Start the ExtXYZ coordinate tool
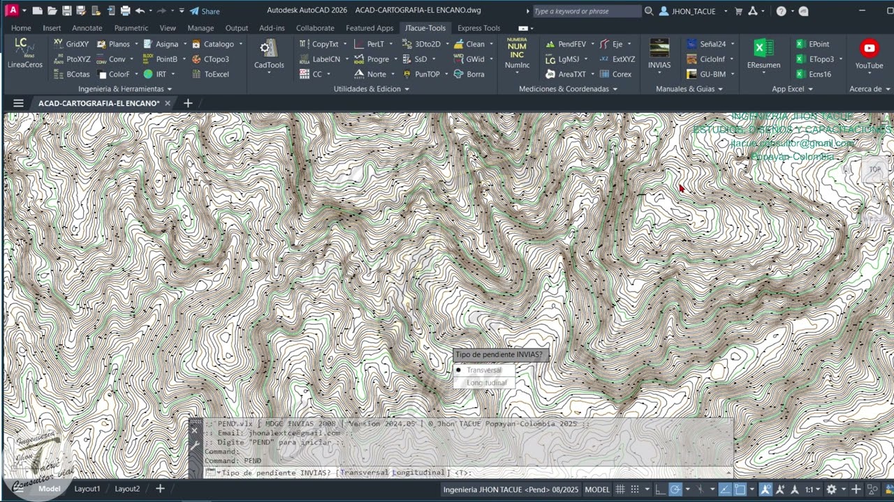The width and height of the screenshot is (894, 502). click(x=617, y=59)
